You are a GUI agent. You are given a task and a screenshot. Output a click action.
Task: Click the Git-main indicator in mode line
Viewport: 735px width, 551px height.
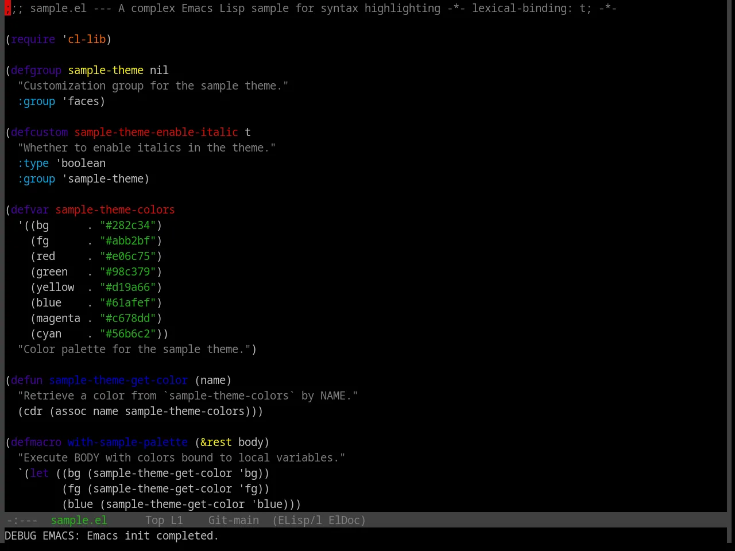(x=233, y=520)
